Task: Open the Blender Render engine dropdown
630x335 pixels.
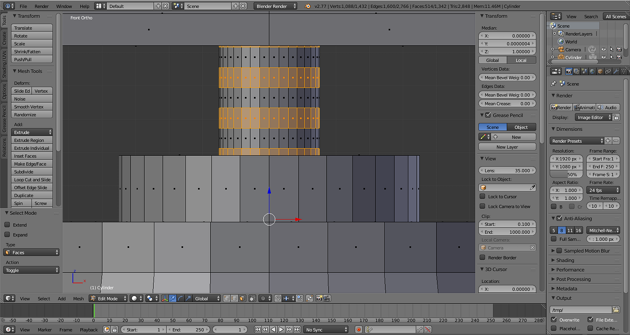Action: pos(276,6)
